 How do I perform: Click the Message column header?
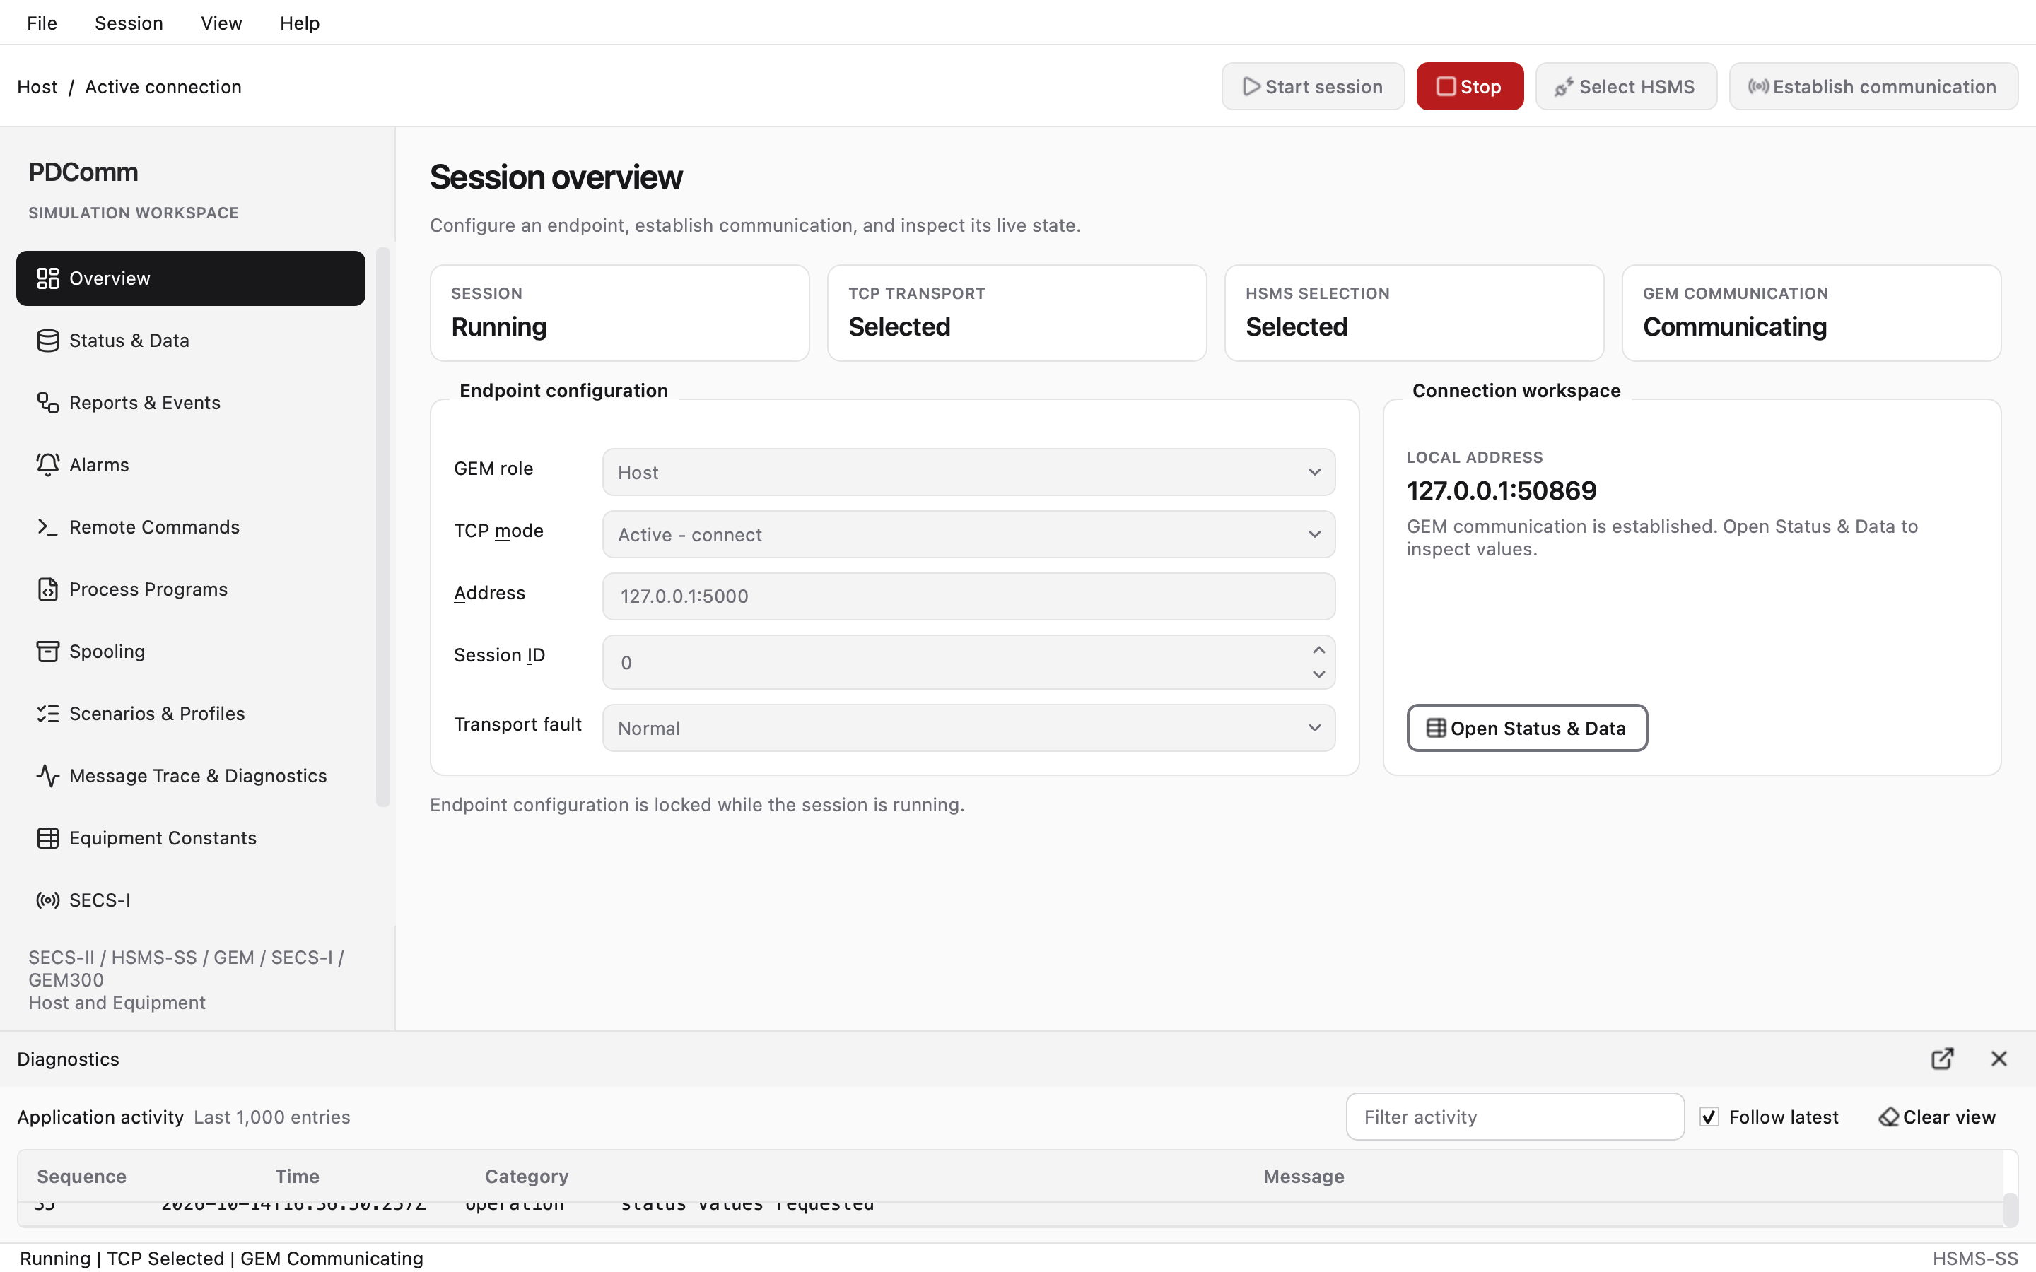pos(1303,1176)
